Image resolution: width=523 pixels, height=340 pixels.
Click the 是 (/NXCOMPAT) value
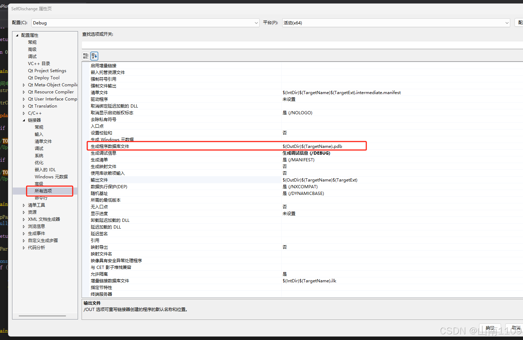pos(300,187)
